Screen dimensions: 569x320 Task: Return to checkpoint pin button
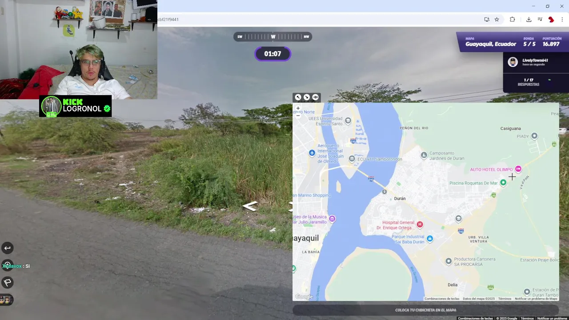coord(7,265)
